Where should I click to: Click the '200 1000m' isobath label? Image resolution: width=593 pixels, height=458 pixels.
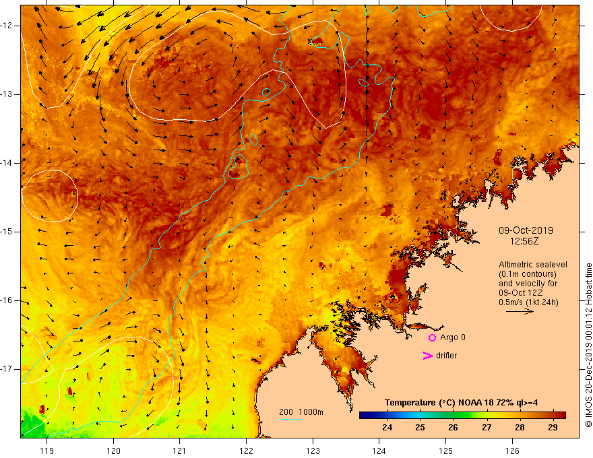coord(301,412)
